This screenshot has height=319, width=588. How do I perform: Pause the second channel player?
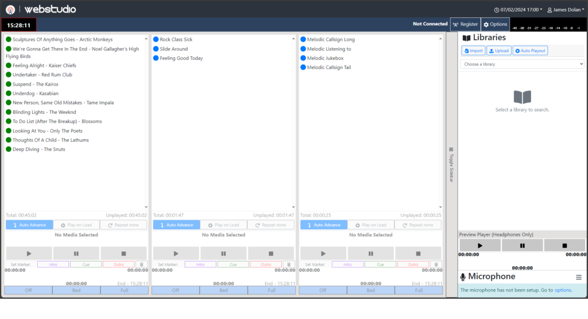point(223,253)
